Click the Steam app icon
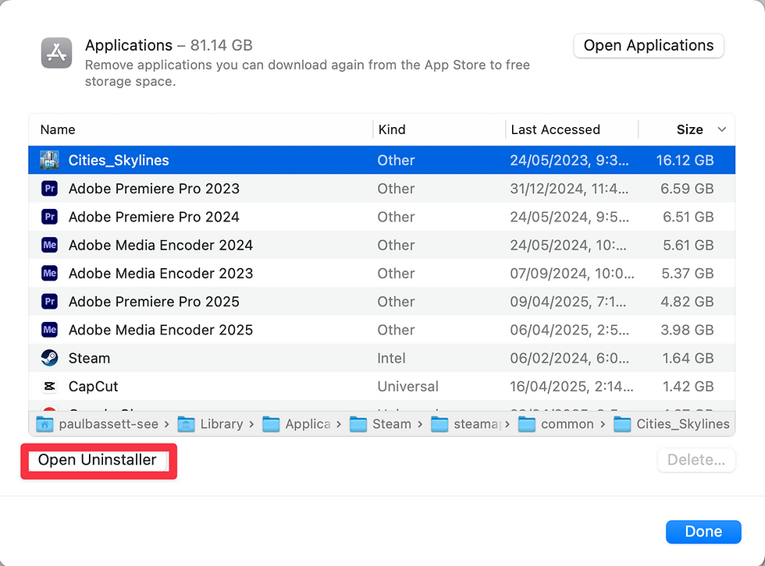The height and width of the screenshot is (566, 765). (50, 358)
